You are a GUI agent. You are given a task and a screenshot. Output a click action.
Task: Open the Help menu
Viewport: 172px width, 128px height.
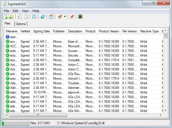click(x=36, y=11)
